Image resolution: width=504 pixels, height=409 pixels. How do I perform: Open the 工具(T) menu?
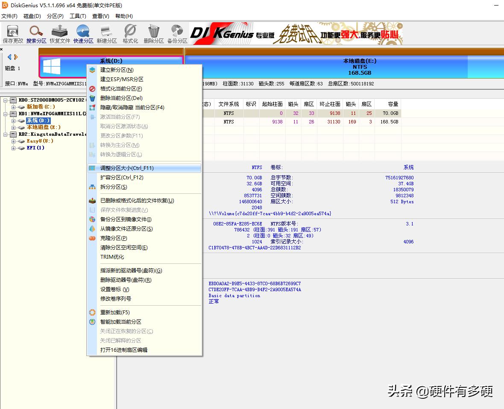coord(77,16)
